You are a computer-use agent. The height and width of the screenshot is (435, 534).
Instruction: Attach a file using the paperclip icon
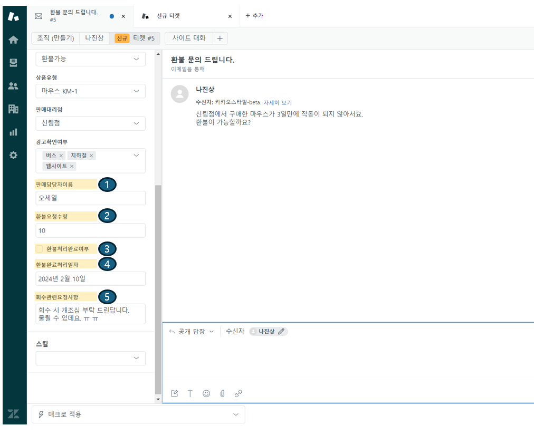222,393
